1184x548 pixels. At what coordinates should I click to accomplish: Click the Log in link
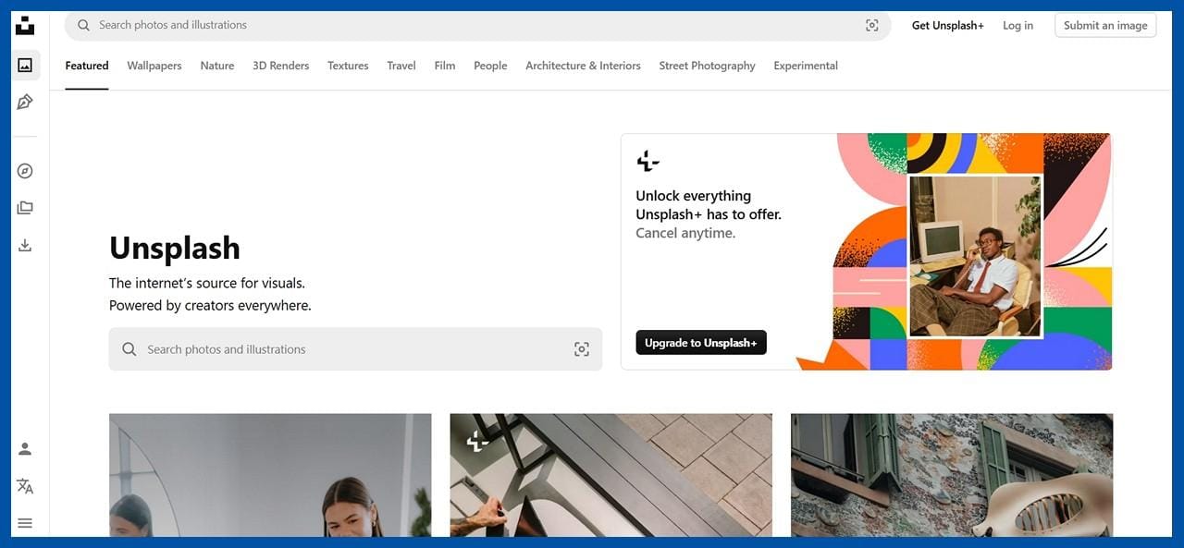[x=1017, y=26]
